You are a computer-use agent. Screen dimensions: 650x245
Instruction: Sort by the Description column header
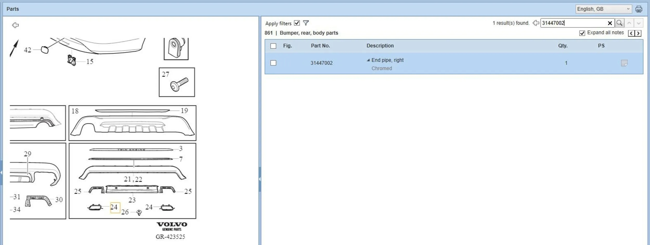click(x=380, y=46)
